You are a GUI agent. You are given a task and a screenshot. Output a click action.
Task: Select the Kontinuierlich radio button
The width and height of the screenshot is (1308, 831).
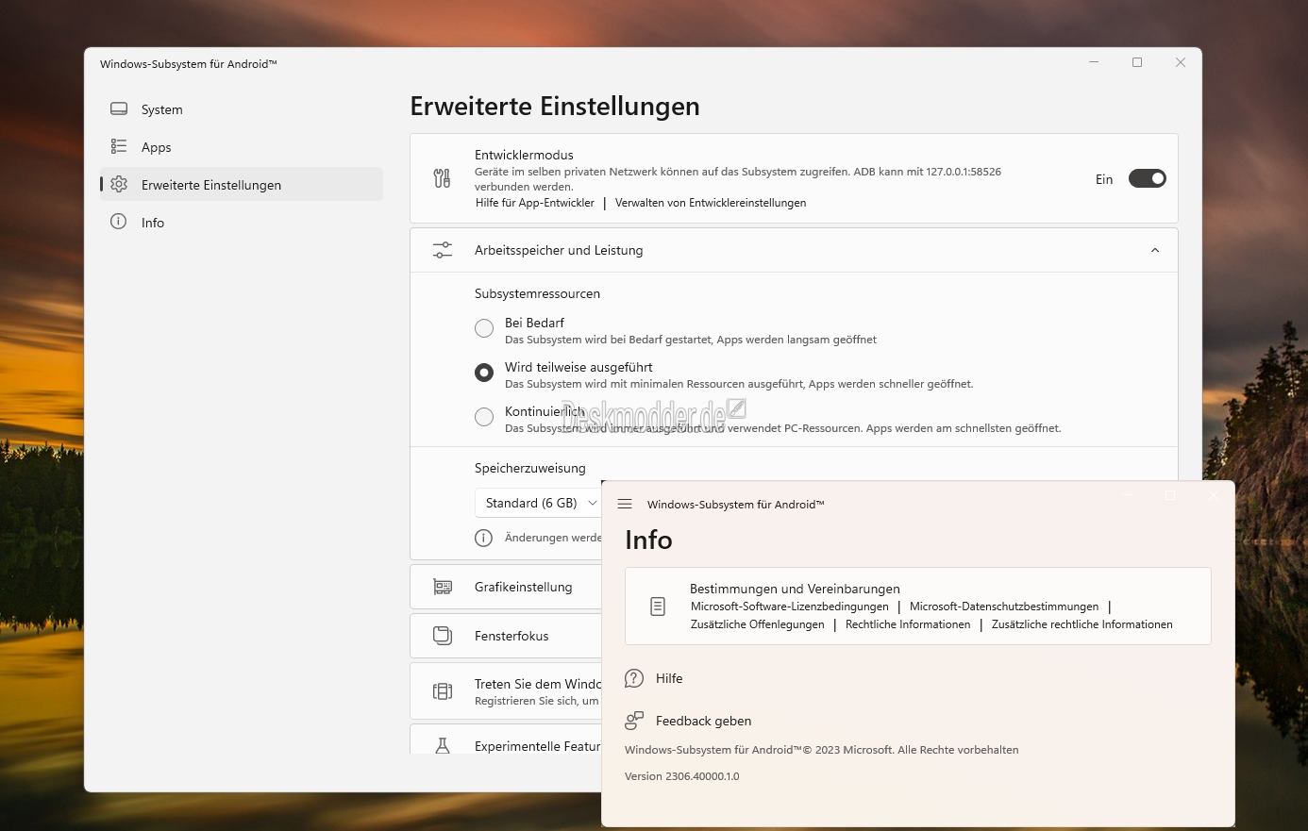click(484, 417)
